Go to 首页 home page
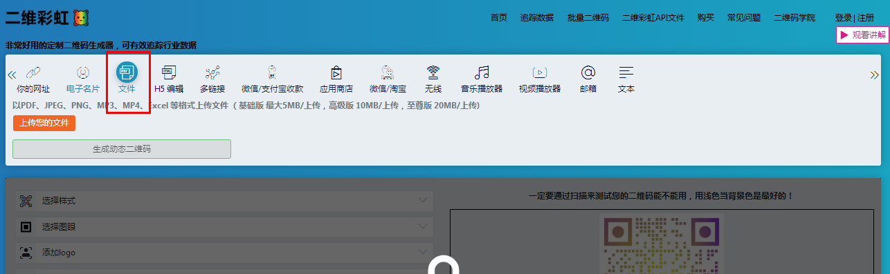 coord(499,18)
